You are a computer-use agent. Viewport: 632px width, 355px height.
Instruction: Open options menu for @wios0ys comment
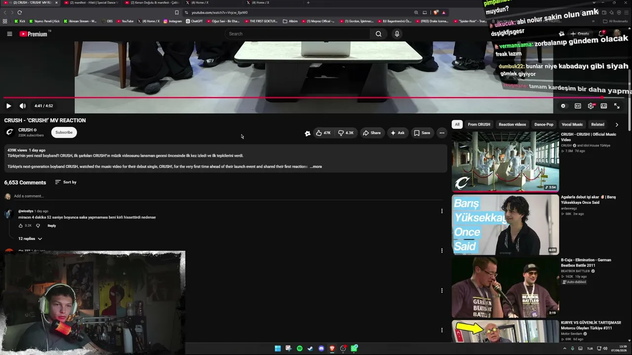(x=442, y=211)
